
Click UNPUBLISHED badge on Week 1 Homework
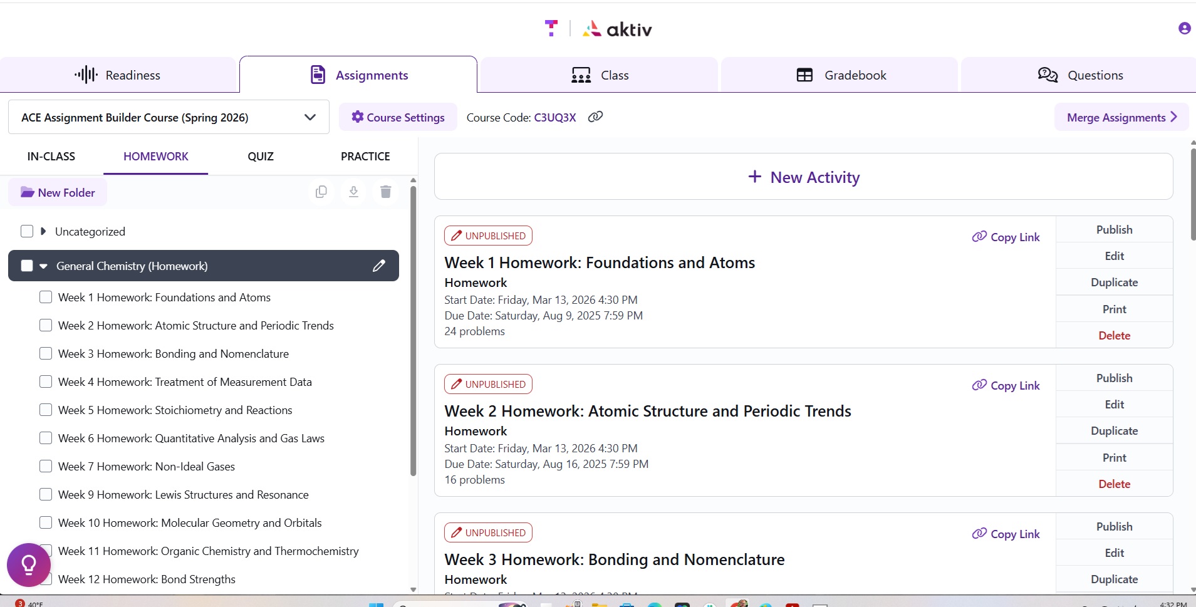click(489, 236)
